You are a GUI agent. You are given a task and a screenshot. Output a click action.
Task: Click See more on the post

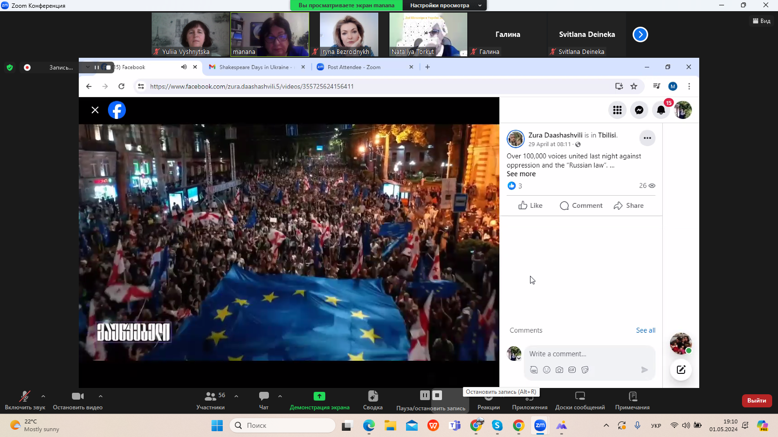point(521,174)
